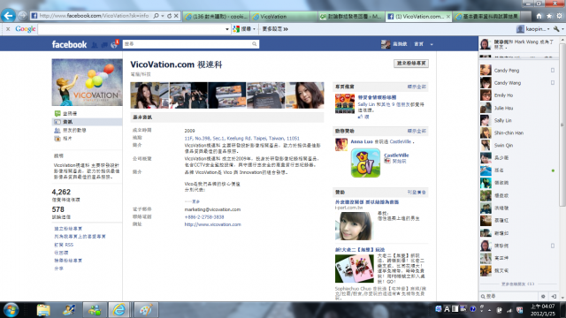Switch to the cooki... browser tab

216,16
